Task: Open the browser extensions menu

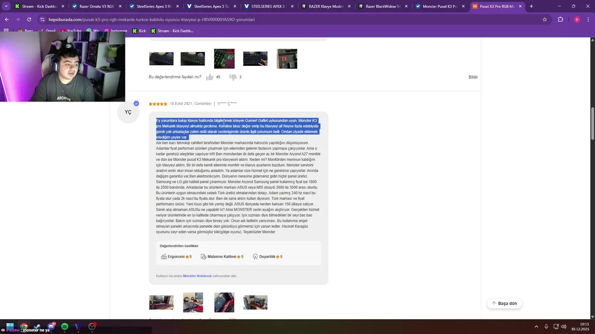Action: tap(560, 19)
